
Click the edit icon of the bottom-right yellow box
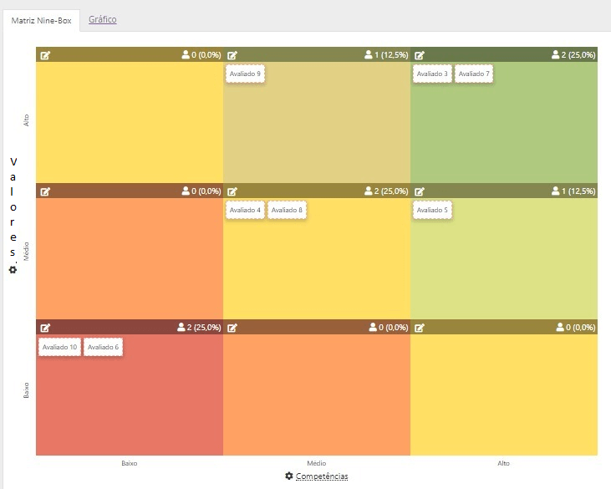point(420,328)
